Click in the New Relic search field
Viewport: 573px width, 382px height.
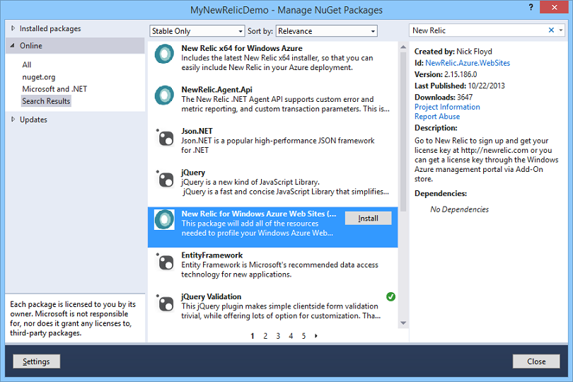point(478,30)
